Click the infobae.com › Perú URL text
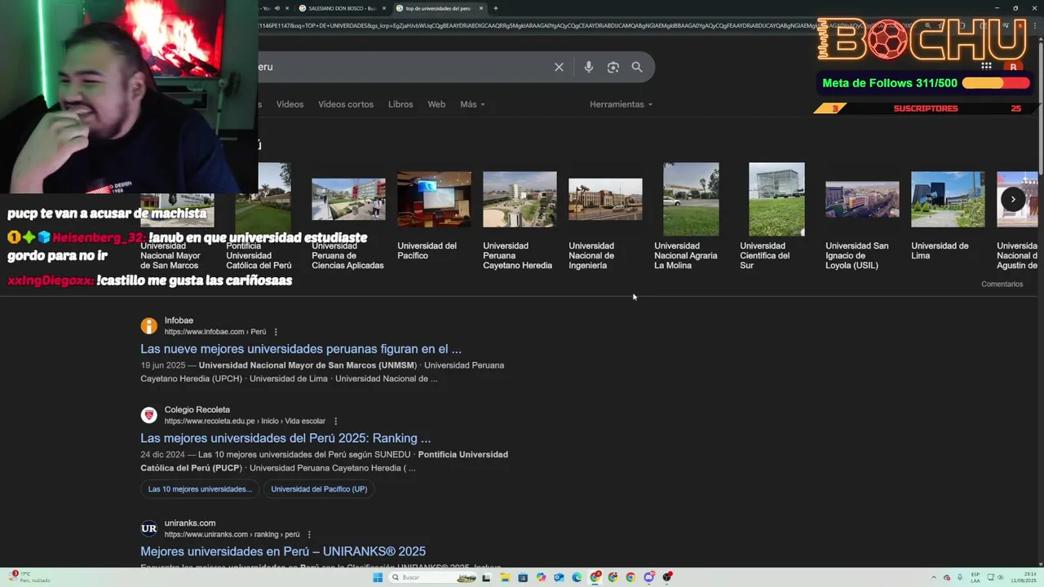Screen dimensions: 1044x587 [215, 332]
